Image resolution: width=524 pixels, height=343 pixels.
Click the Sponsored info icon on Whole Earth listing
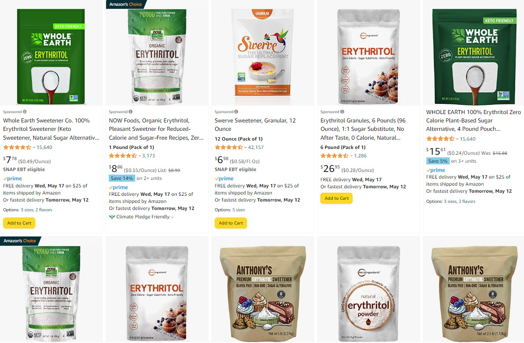25,112
